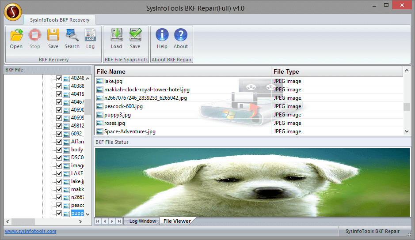This screenshot has width=415, height=240.
Task: Click icon next to Space-Adventures.jpg
Action: click(x=100, y=131)
